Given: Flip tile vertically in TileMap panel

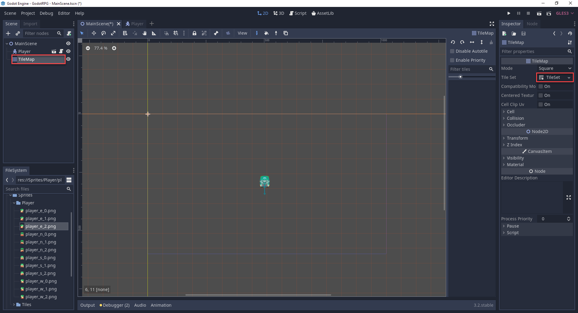Looking at the screenshot, I should point(482,42).
